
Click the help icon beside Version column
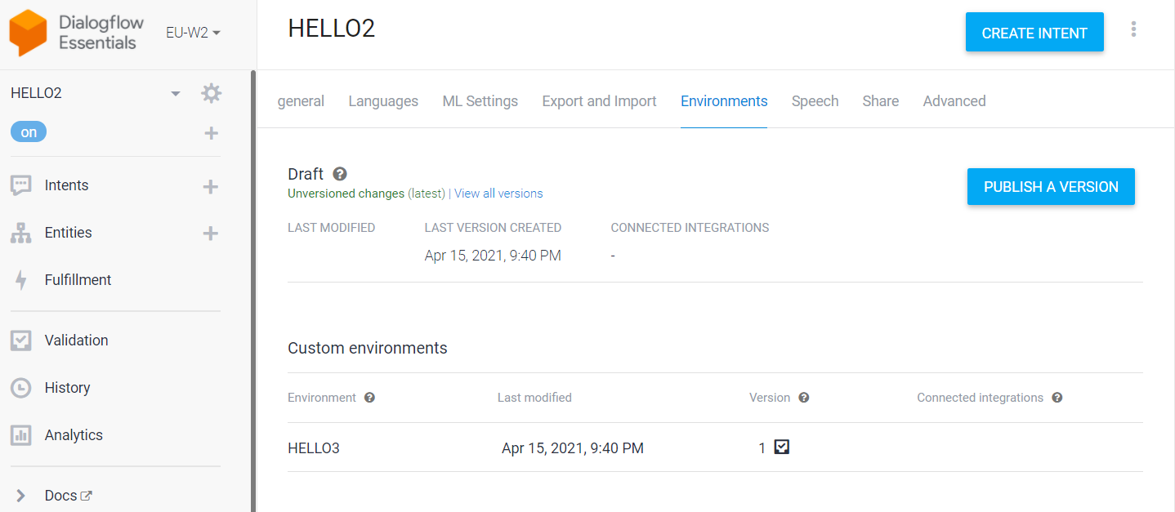tap(803, 398)
